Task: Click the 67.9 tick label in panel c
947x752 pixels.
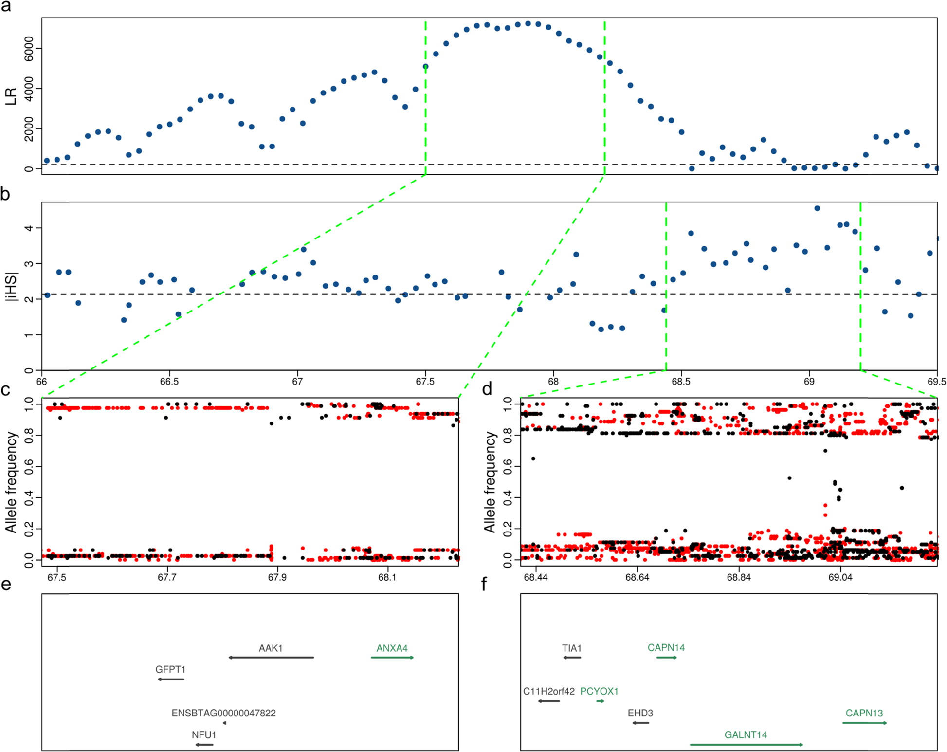Action: (x=277, y=577)
